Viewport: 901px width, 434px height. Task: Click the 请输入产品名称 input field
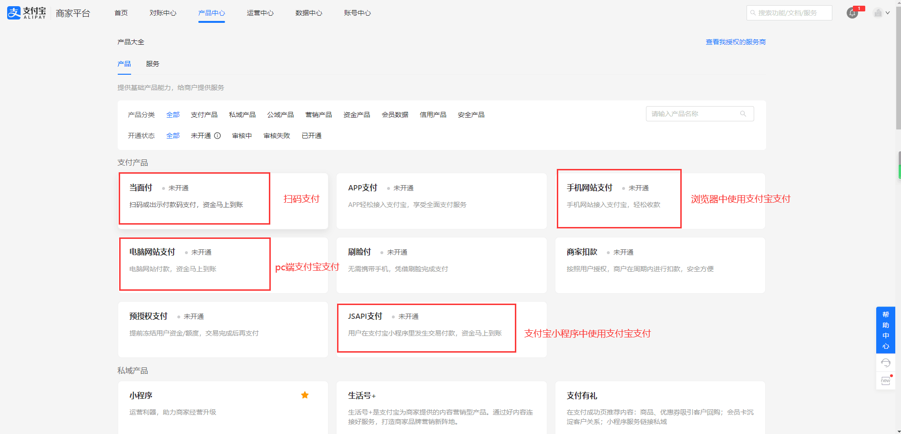[694, 114]
